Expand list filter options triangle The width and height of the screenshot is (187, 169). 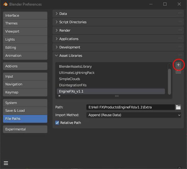(60, 96)
